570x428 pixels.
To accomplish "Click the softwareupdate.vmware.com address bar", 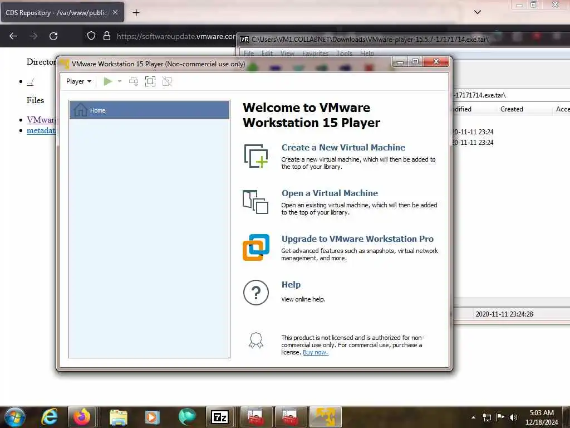I will click(x=176, y=36).
